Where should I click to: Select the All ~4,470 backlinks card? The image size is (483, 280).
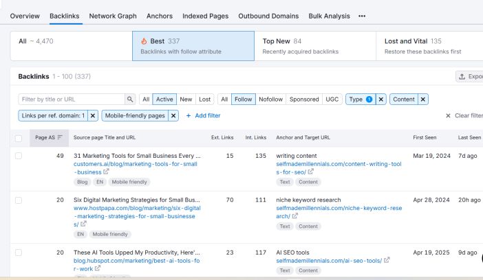pos(72,46)
